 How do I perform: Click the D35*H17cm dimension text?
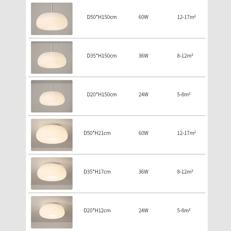(x=97, y=172)
